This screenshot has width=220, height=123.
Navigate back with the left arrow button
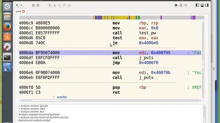pyautogui.click(x=17, y=5)
